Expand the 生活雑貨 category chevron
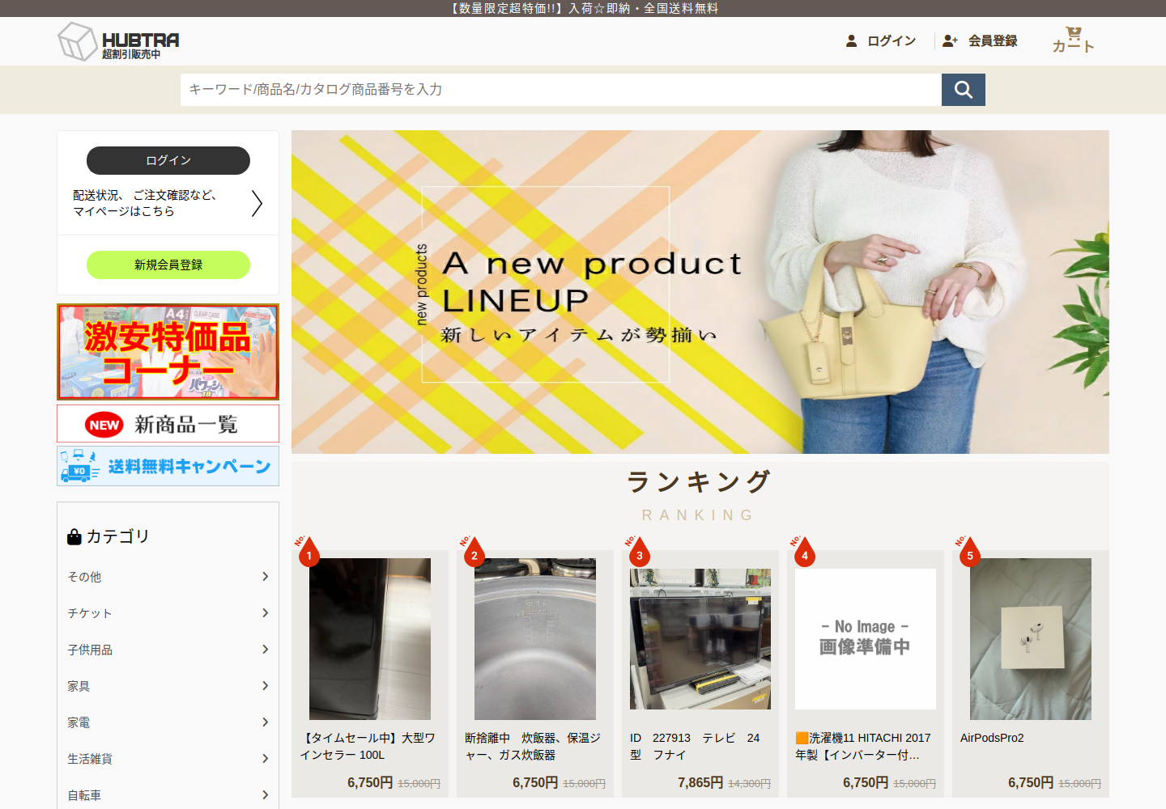Screen dimensions: 1166x809 tap(265, 758)
